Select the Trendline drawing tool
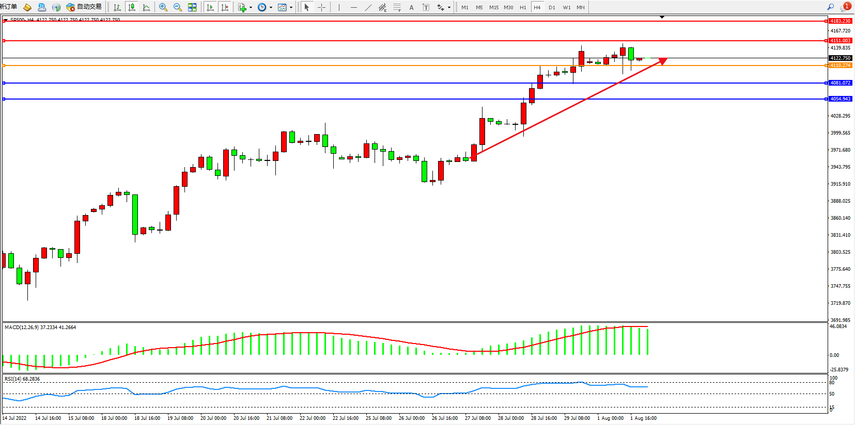 (x=368, y=7)
